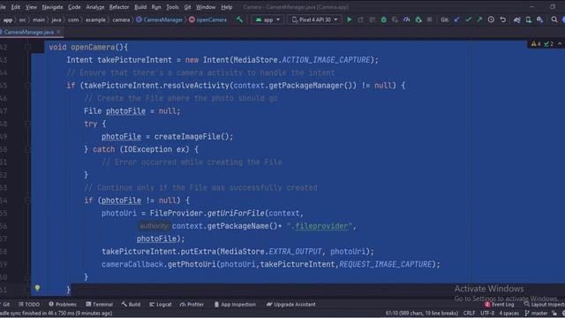The image size is (565, 318).
Task: Open the Pixel 4 API 30 device dropdown
Action: click(314, 19)
